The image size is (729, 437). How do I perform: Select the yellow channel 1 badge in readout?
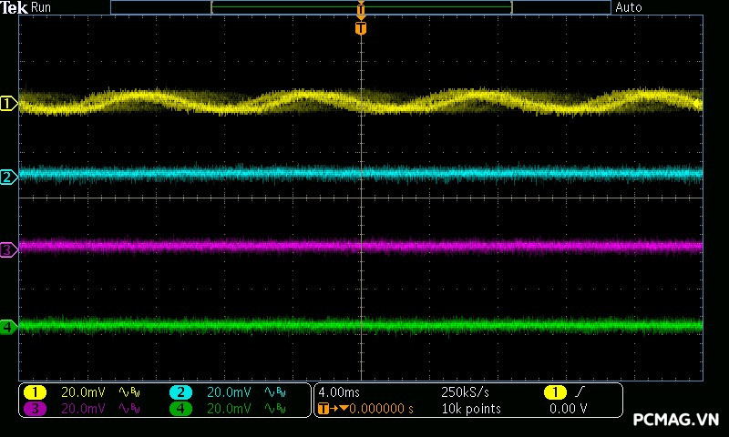[x=35, y=392]
